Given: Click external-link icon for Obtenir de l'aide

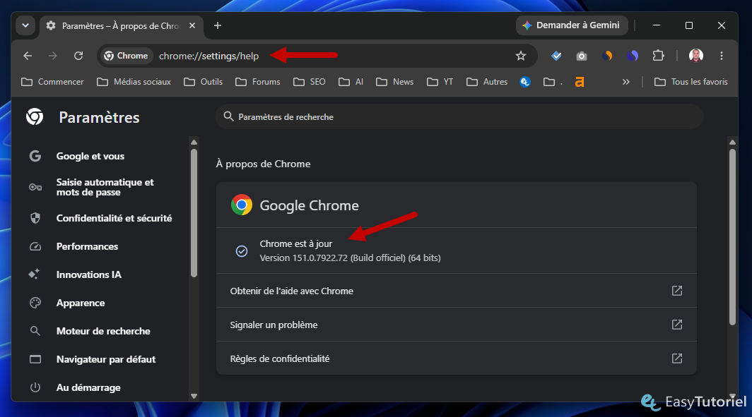Looking at the screenshot, I should click(x=676, y=291).
